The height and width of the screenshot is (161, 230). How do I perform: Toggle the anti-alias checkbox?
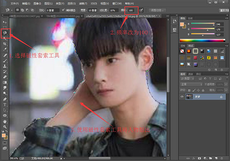point(63,10)
